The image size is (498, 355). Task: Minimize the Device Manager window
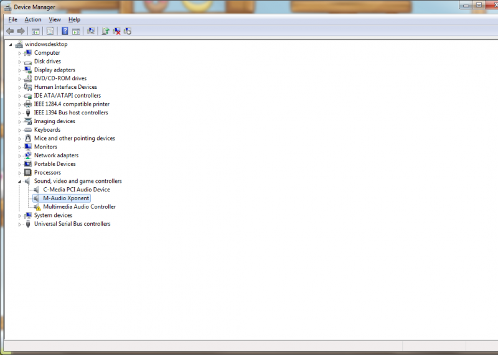(x=466, y=6)
